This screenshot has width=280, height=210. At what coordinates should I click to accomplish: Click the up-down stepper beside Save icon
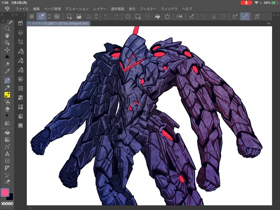tap(96, 16)
